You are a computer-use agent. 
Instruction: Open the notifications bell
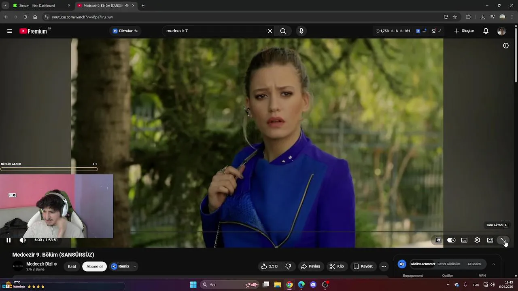point(486,31)
